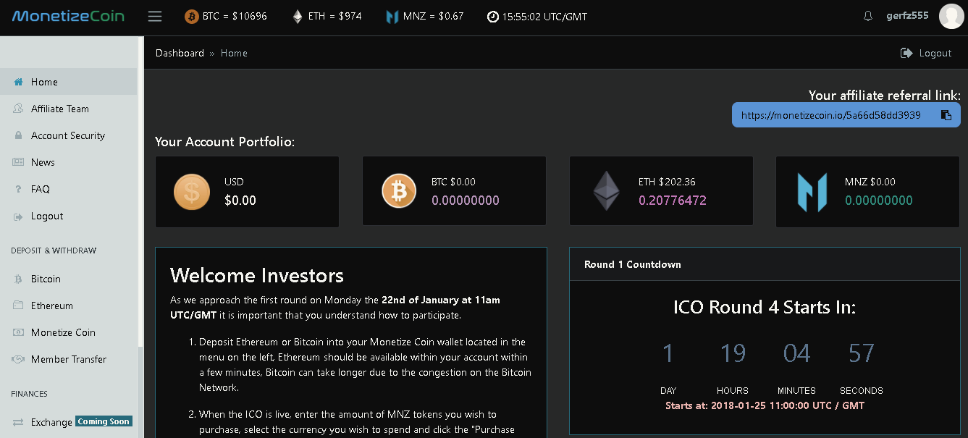Click the Account Security lock icon
The height and width of the screenshot is (438, 968).
click(x=18, y=135)
